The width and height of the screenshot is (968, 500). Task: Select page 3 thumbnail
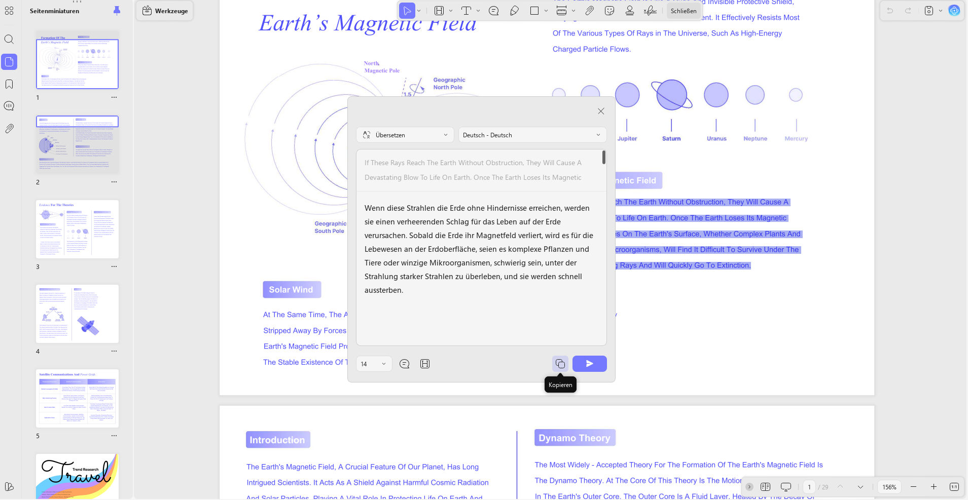(x=77, y=229)
